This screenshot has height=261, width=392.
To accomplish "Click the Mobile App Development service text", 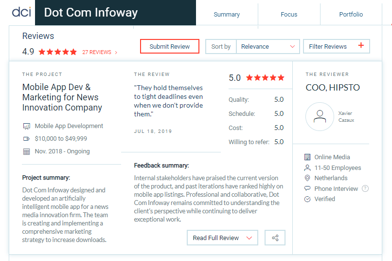I will point(69,126).
